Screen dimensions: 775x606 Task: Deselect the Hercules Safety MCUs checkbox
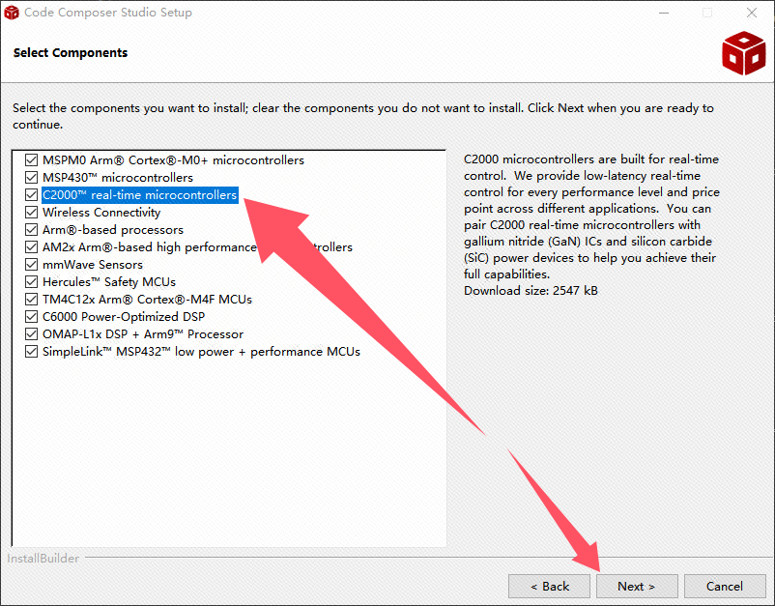tap(31, 282)
